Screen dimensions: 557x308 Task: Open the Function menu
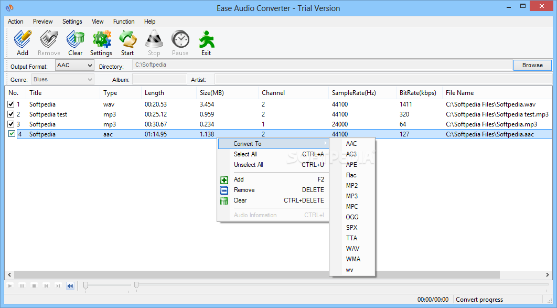(124, 22)
